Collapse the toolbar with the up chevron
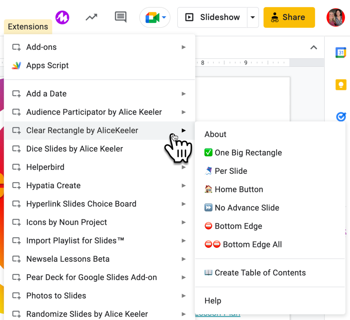This screenshot has height=320, width=350. pos(314,47)
